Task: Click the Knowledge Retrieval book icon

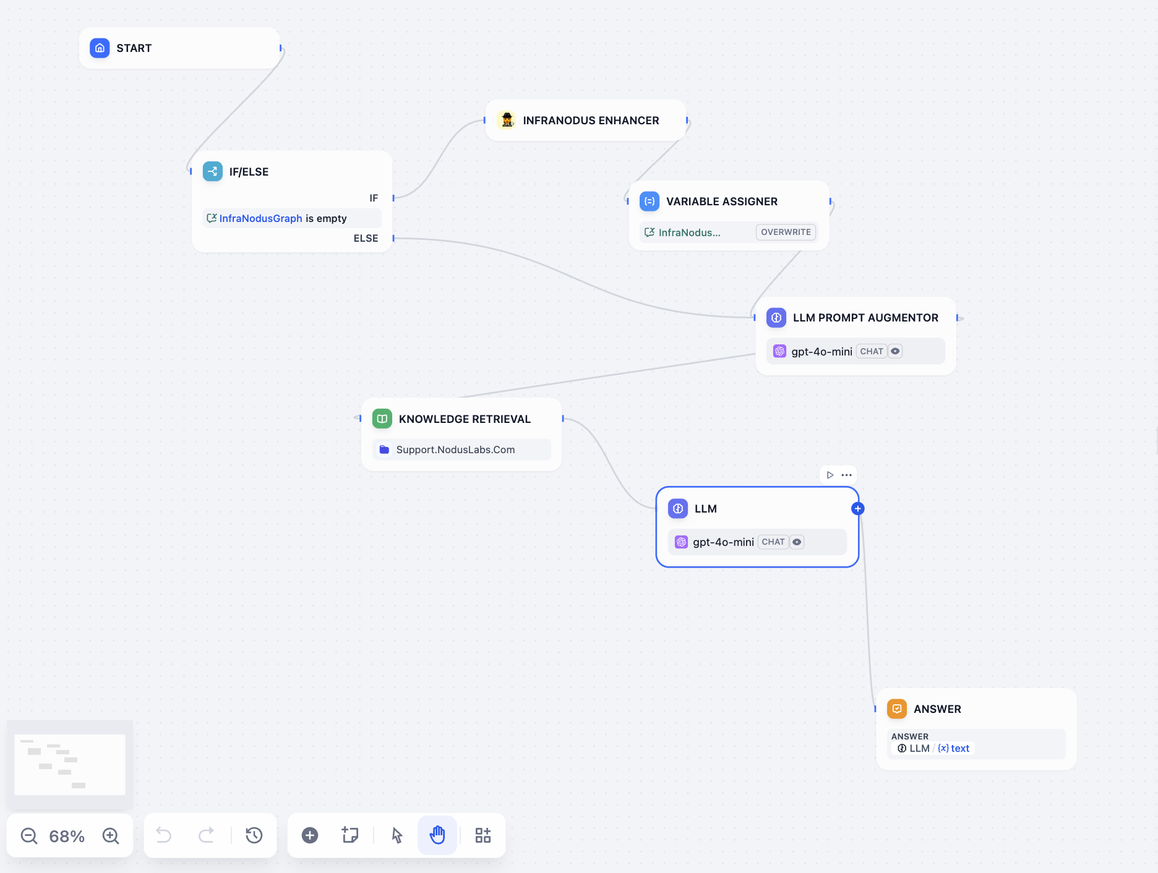Action: tap(382, 419)
